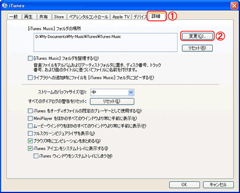The image size is (240, 193).
Task: Click the 変更(C)... button
Action: pyautogui.click(x=197, y=36)
